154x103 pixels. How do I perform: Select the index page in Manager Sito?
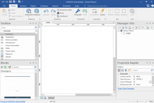tap(128, 33)
